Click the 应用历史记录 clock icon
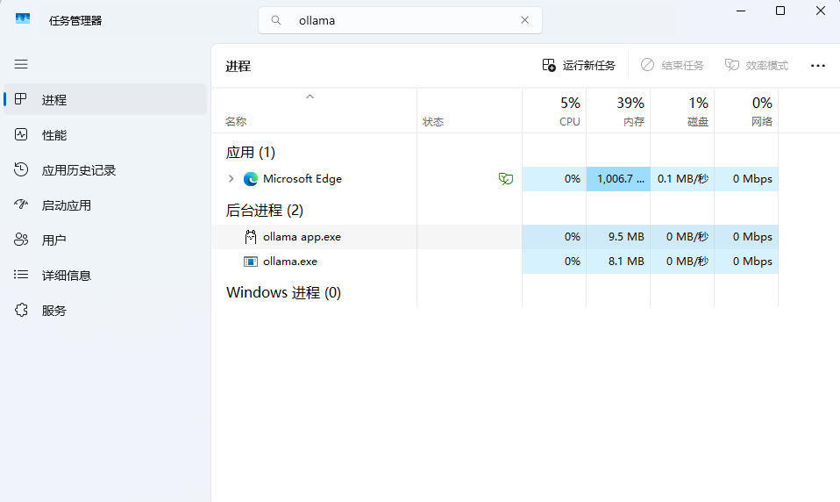840x502 pixels. pyautogui.click(x=21, y=169)
